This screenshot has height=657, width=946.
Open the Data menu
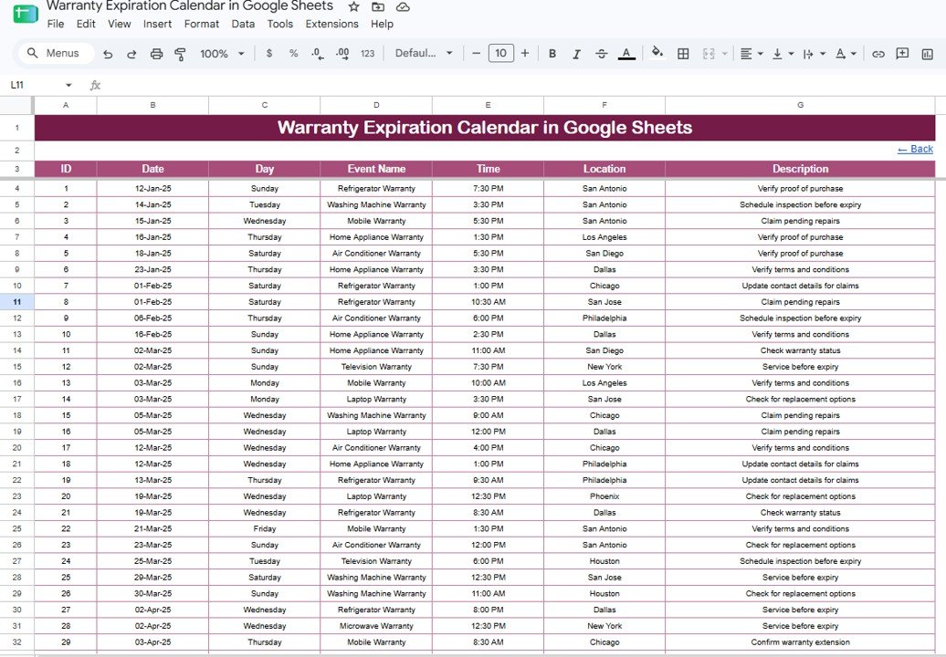[x=243, y=24]
